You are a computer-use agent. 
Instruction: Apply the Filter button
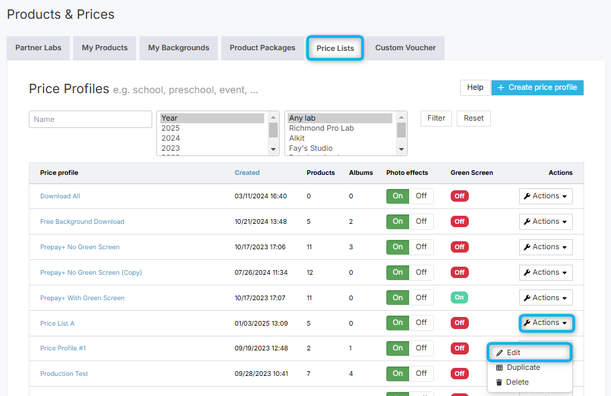[x=436, y=119]
